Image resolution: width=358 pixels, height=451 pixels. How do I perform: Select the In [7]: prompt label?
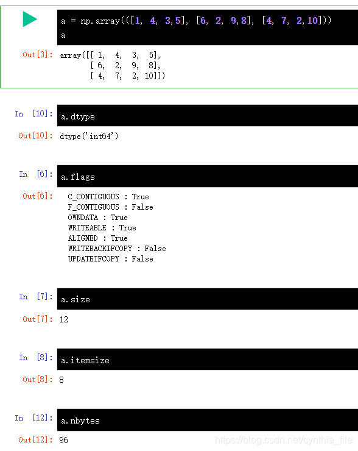[36, 297]
